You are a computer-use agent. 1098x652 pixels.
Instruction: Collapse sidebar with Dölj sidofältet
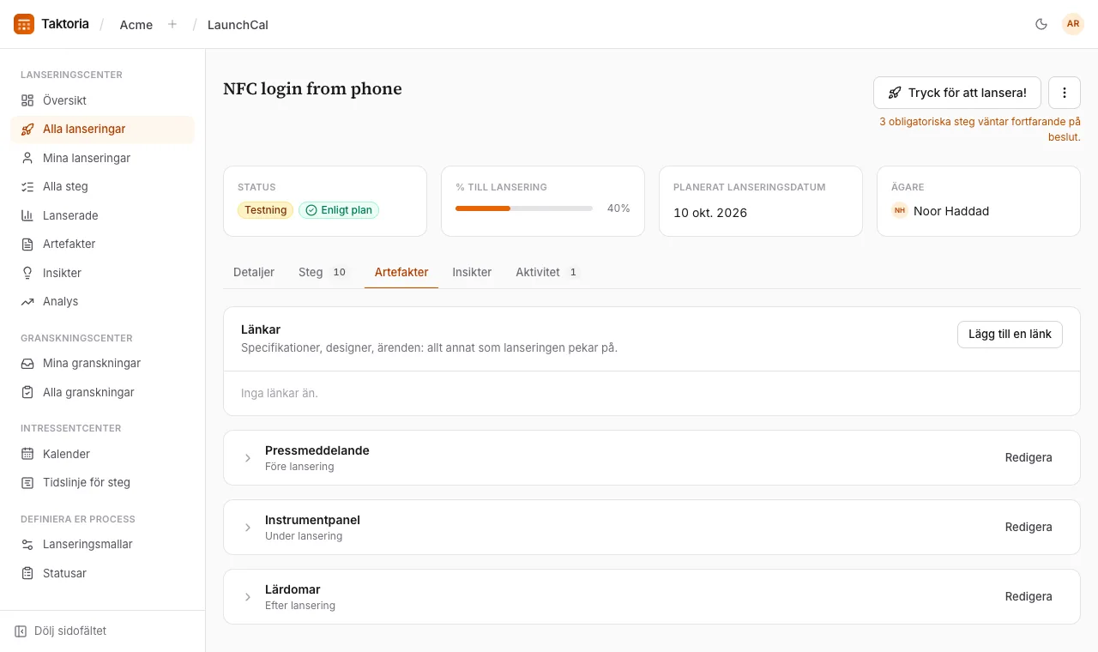[60, 631]
